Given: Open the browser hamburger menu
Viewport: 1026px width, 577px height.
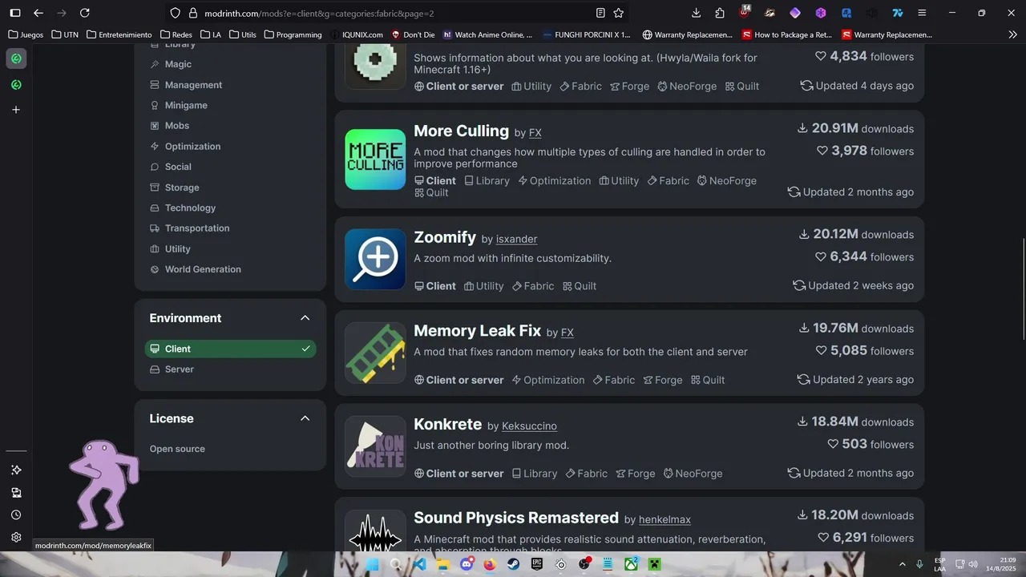Looking at the screenshot, I should (922, 13).
